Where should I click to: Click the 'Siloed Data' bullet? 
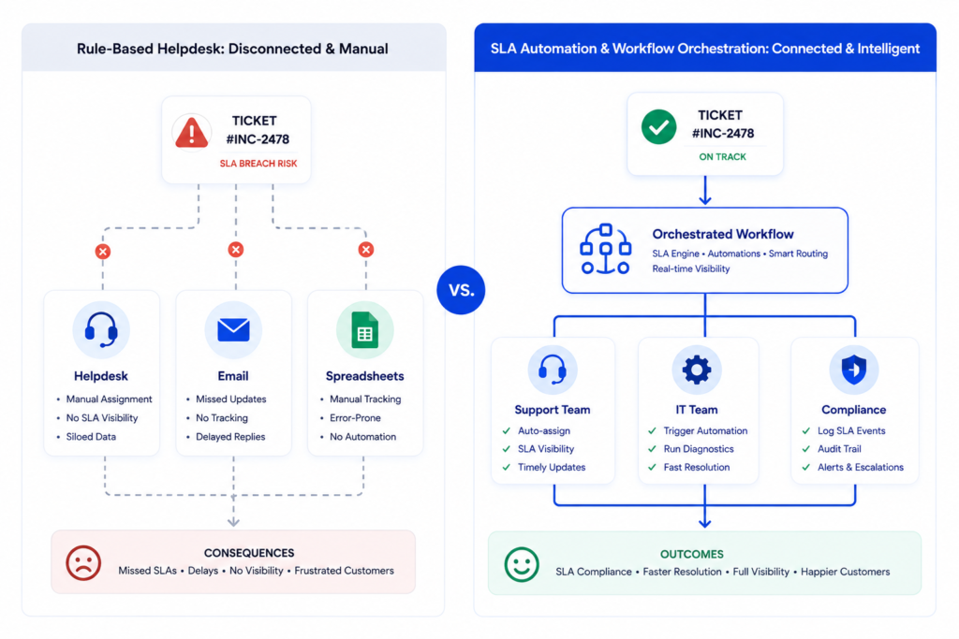pyautogui.click(x=91, y=437)
